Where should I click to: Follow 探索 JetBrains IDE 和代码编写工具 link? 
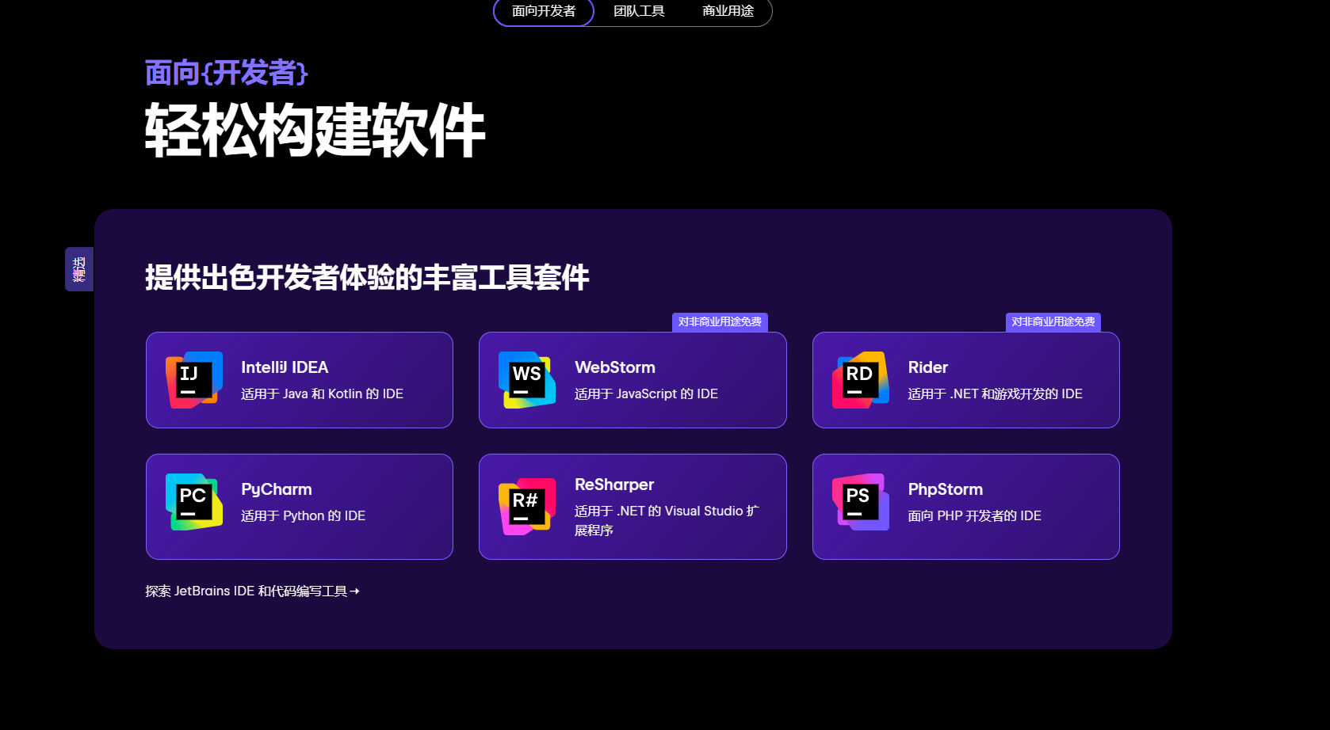tap(252, 591)
